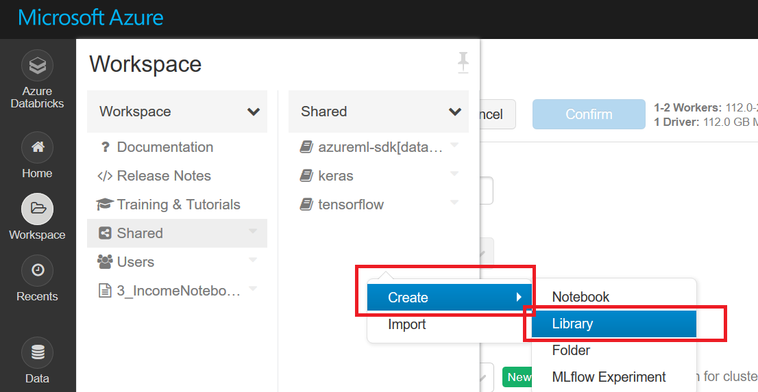This screenshot has height=392, width=758.
Task: Click the 3_IncomeNotebook file icon
Action: (x=105, y=291)
